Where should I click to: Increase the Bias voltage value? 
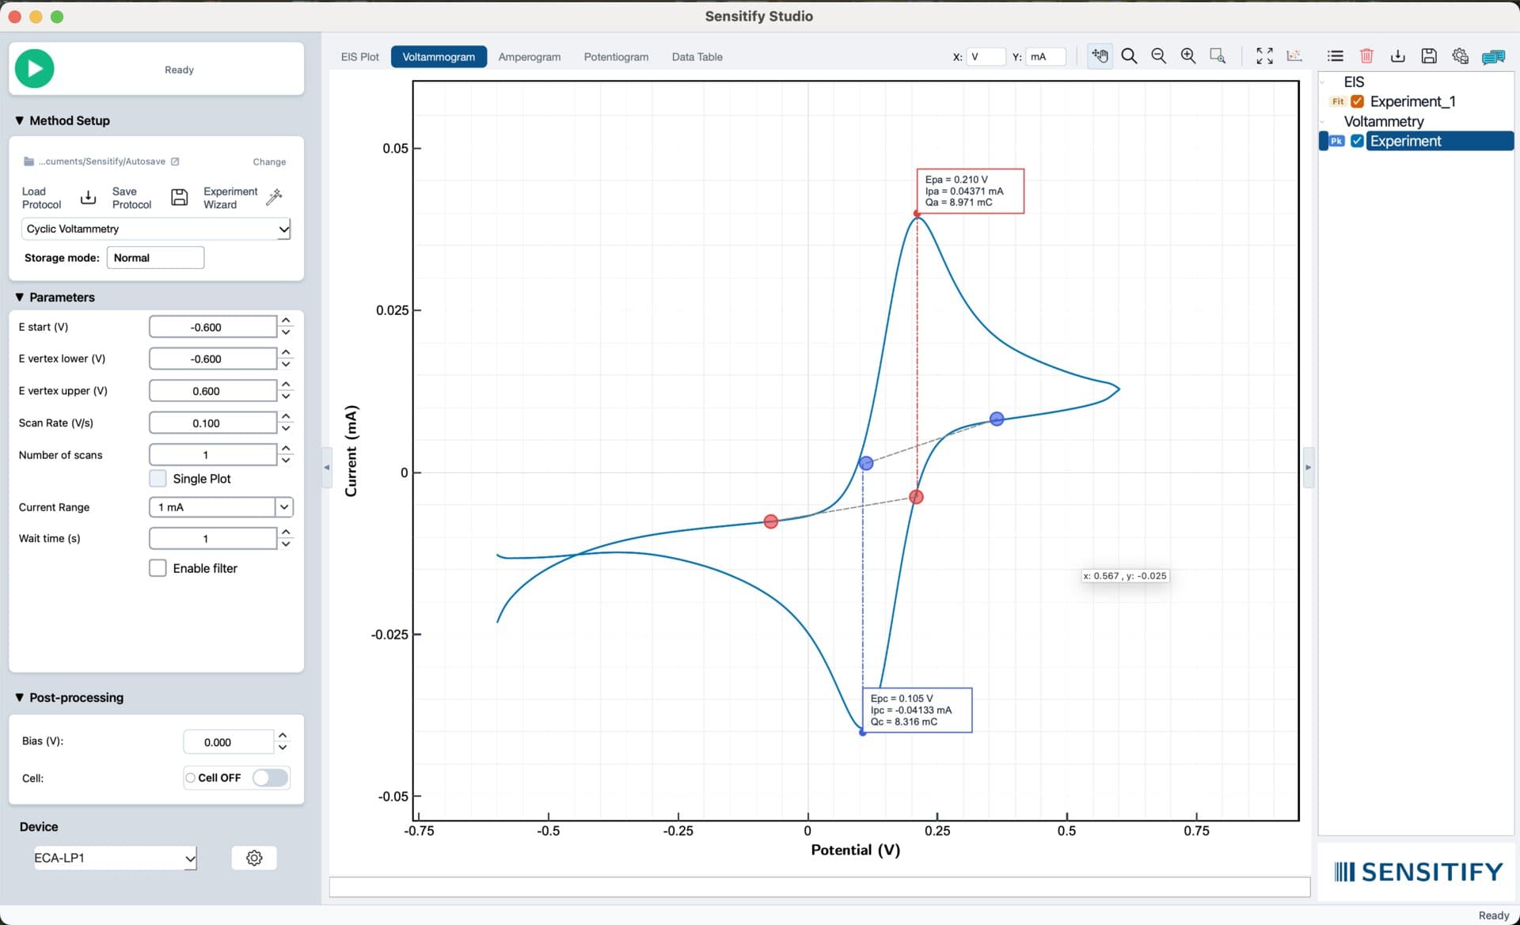click(283, 736)
